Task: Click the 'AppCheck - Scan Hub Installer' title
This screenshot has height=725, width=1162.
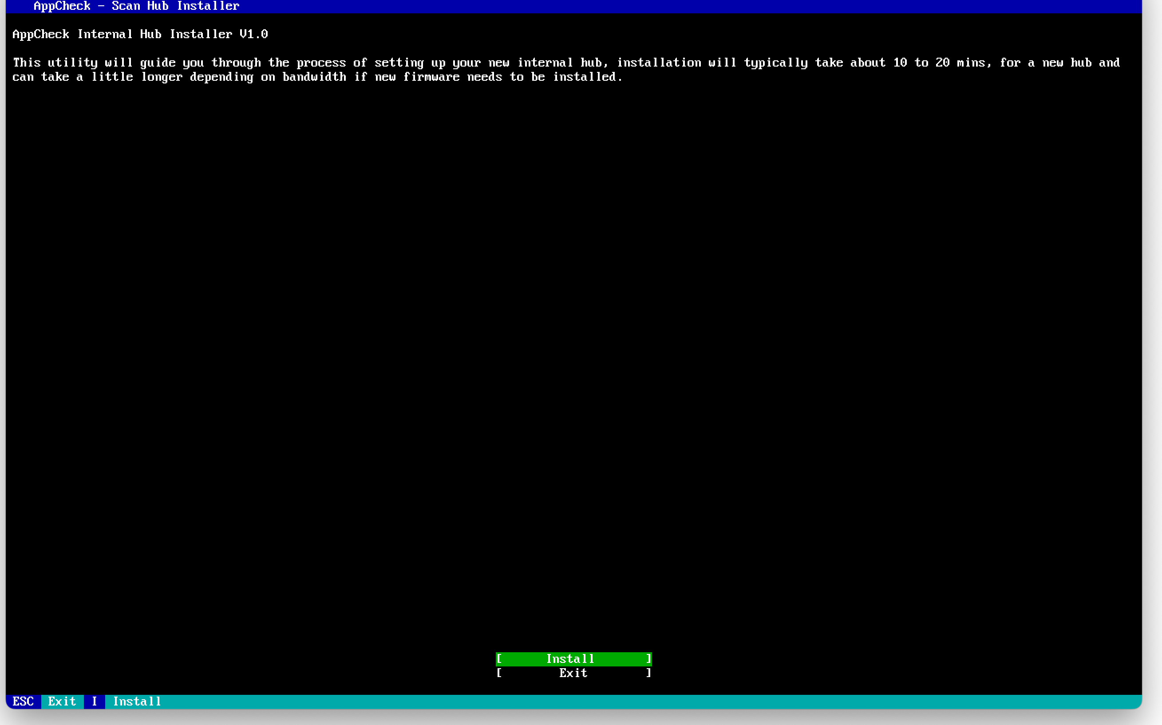Action: click(x=136, y=6)
